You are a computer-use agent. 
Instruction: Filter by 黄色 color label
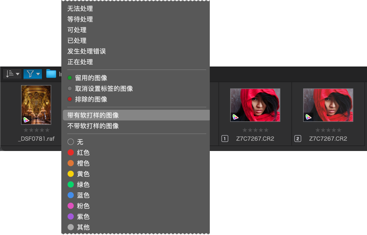136,174
